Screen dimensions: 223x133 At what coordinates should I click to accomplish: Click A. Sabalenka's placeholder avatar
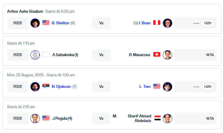pos(35,55)
